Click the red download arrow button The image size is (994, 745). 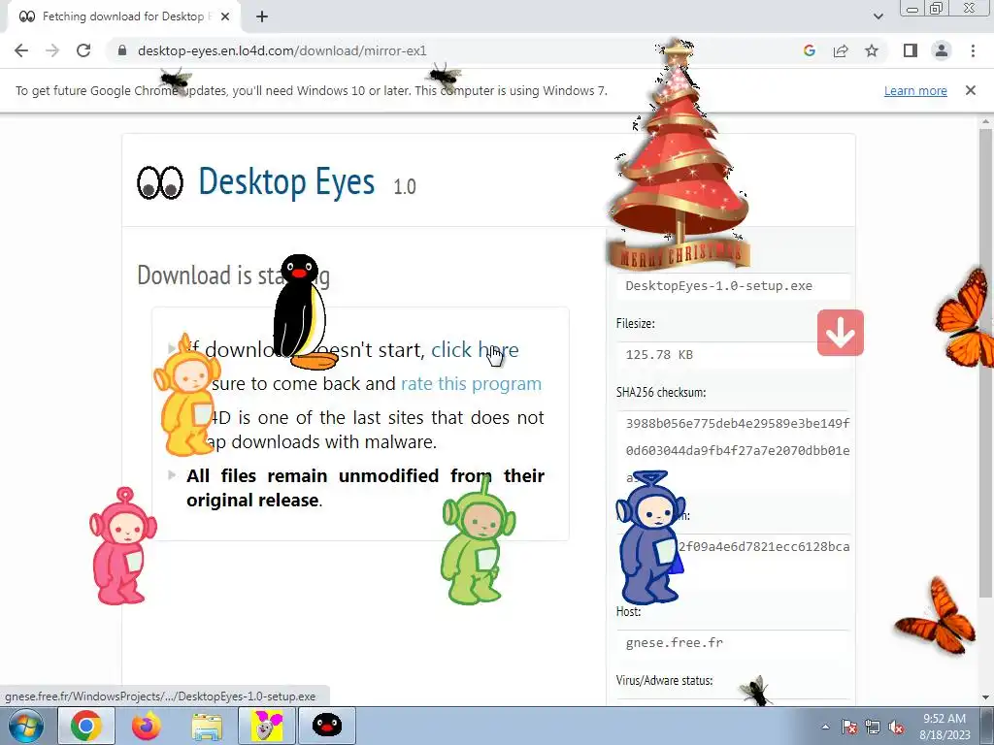(841, 333)
